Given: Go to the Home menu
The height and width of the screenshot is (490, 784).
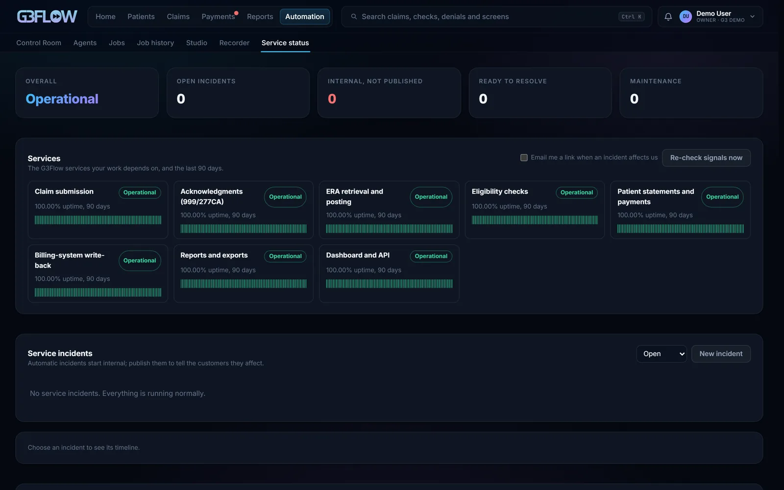Looking at the screenshot, I should pyautogui.click(x=105, y=17).
